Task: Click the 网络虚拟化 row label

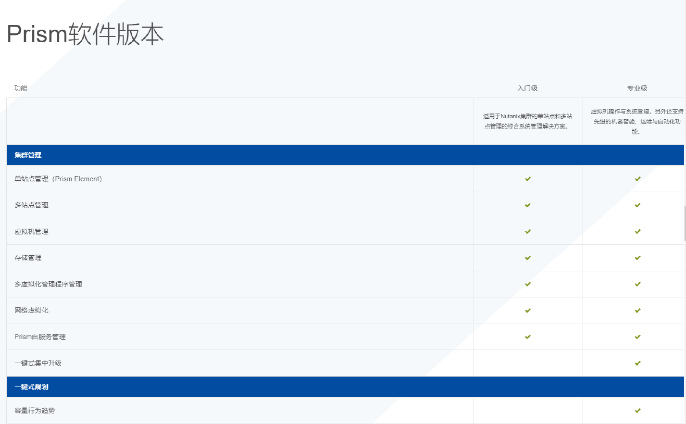Action: click(x=31, y=310)
